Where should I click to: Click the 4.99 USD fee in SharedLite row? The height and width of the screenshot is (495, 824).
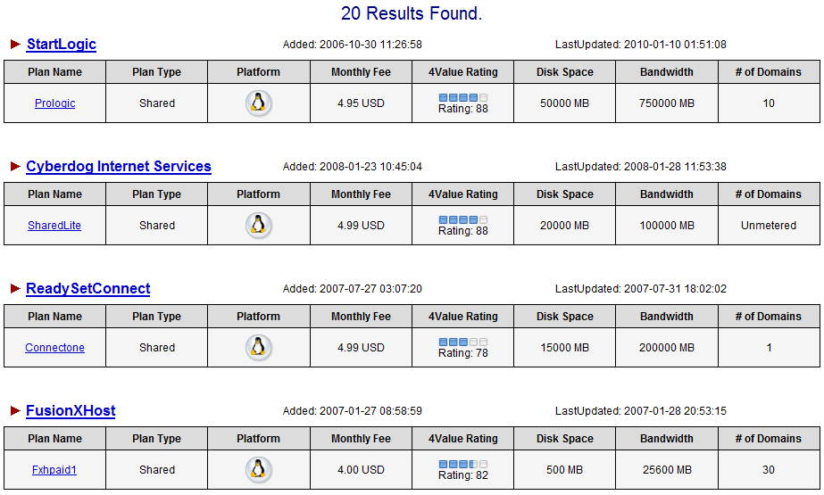click(x=361, y=226)
